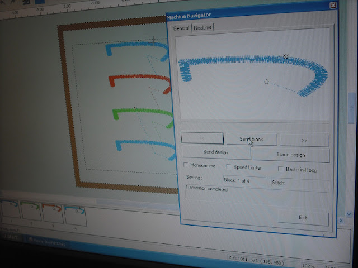Click the Send design button
Image resolution: width=358 pixels, height=268 pixels.
[x=216, y=152]
